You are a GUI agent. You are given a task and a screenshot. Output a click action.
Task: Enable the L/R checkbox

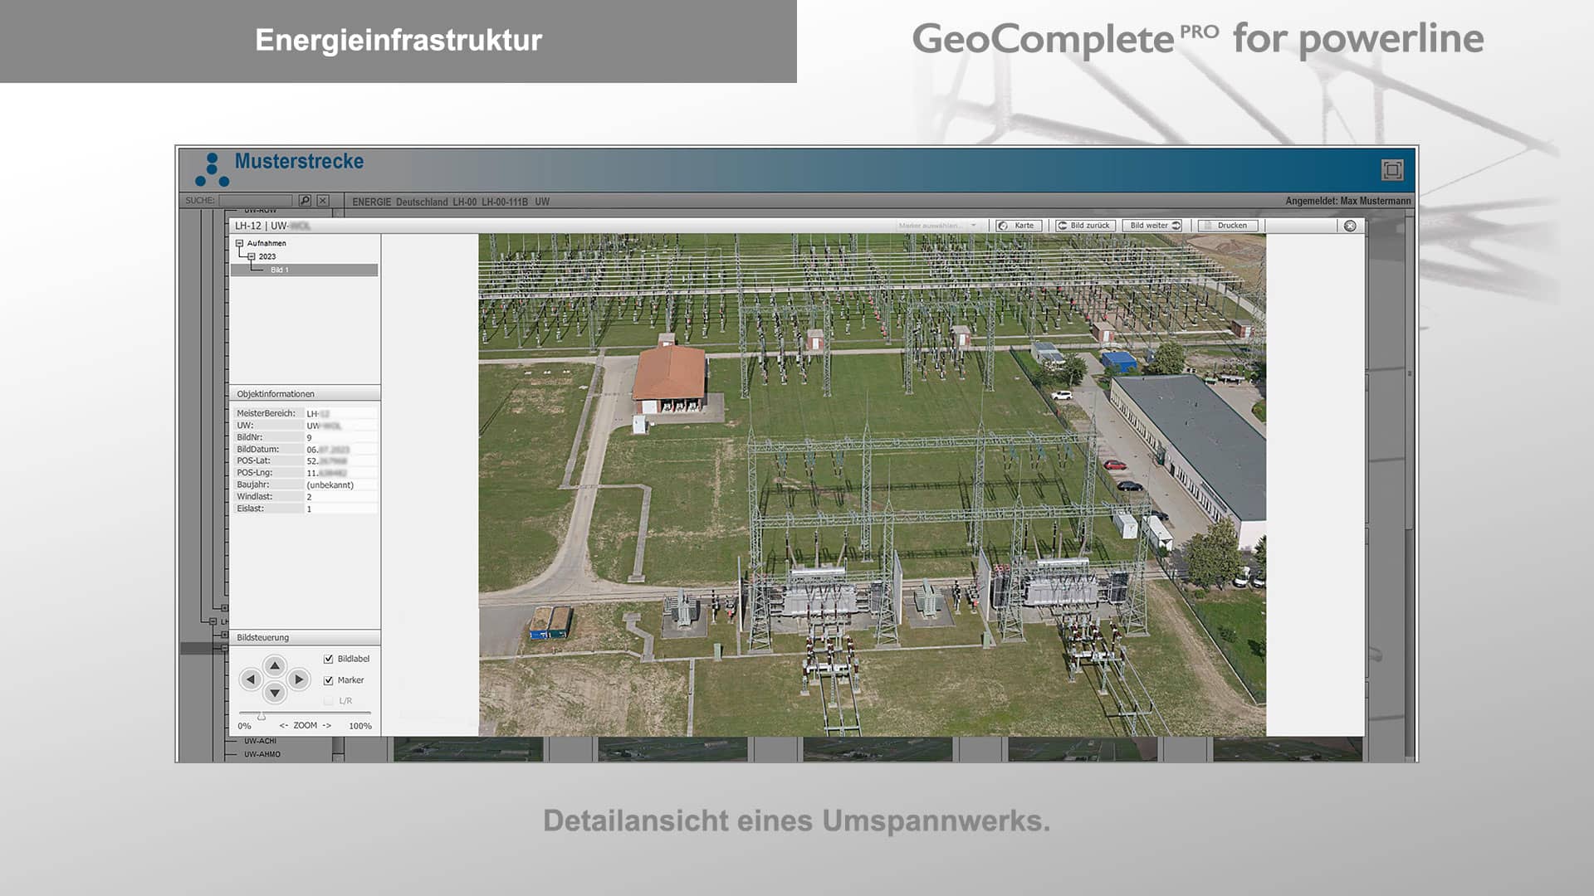point(329,701)
